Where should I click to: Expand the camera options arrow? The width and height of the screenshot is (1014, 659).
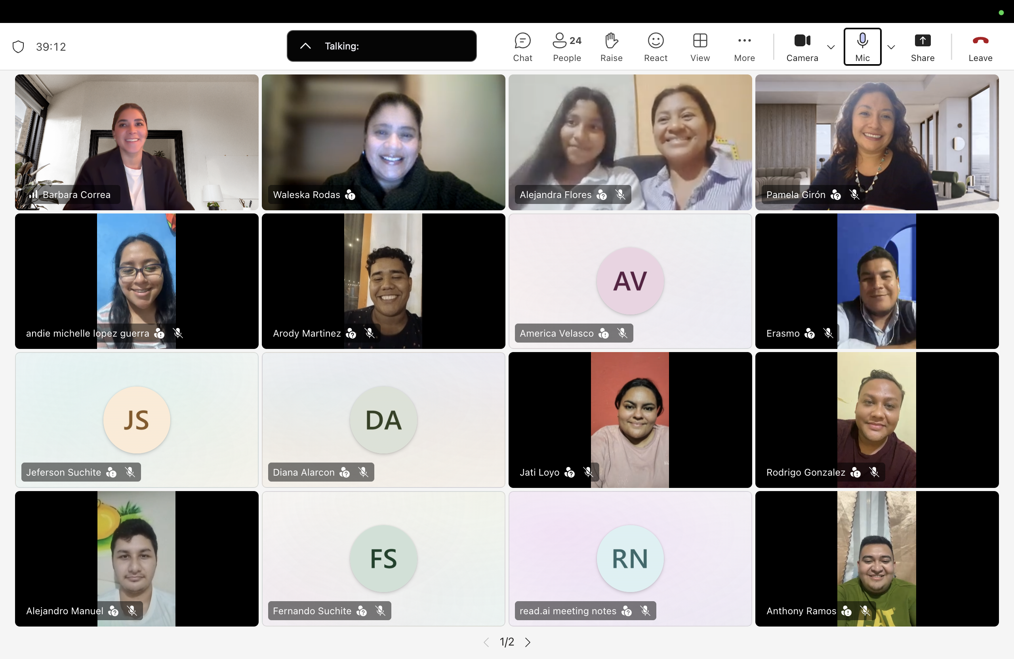click(830, 47)
